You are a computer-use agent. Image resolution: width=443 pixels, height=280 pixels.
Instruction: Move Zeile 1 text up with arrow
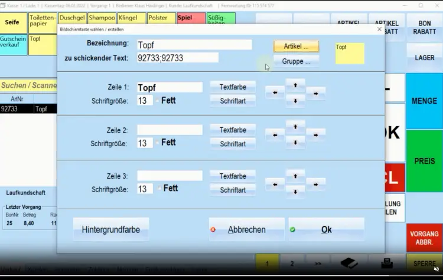point(295,85)
